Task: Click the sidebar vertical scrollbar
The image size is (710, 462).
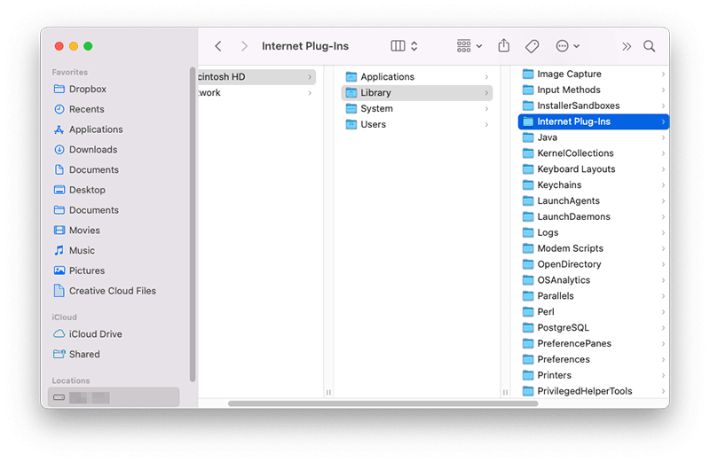Action: 193,222
